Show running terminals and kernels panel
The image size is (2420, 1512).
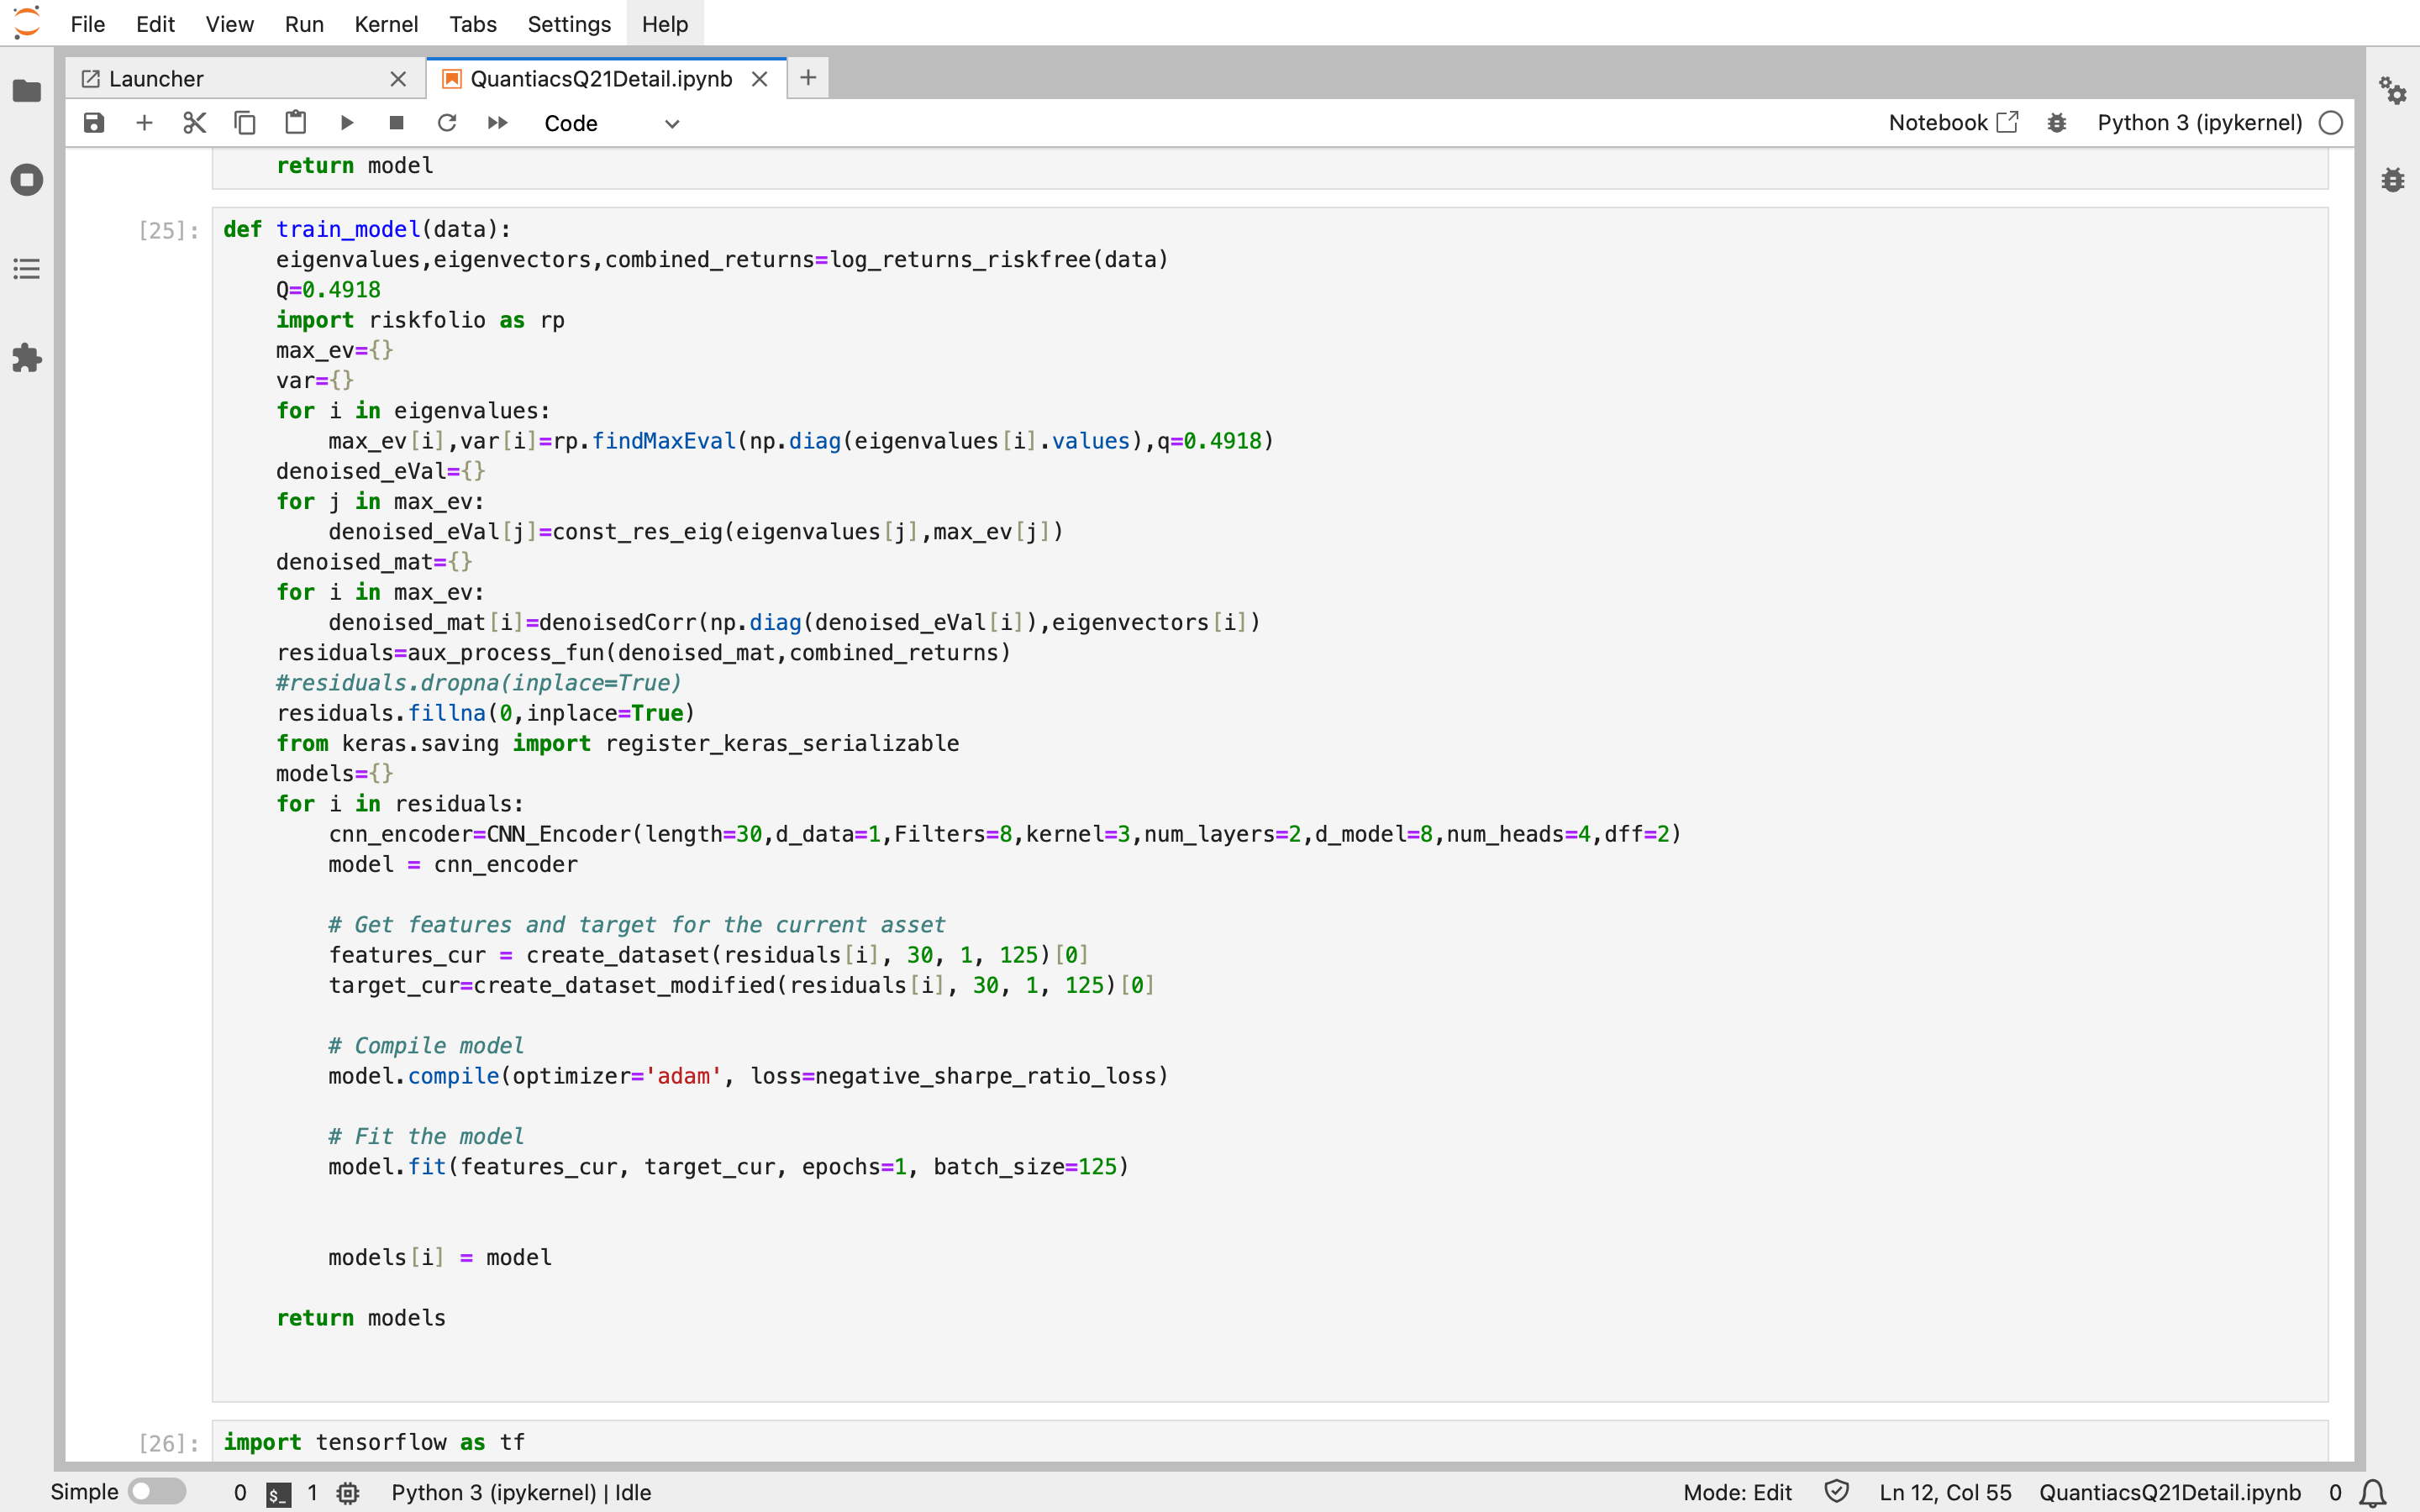(x=27, y=180)
